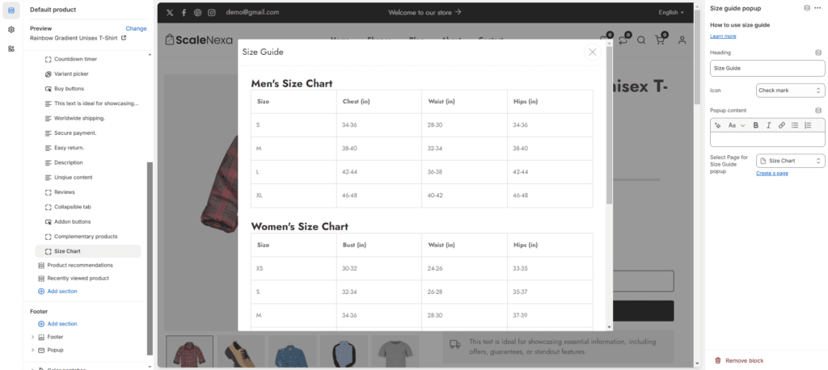This screenshot has width=828, height=370.
Task: Open the Sections panel icon in left rail
Action: tap(11, 11)
